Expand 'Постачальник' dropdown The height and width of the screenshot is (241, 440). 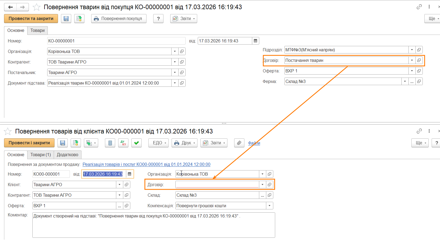click(175, 72)
